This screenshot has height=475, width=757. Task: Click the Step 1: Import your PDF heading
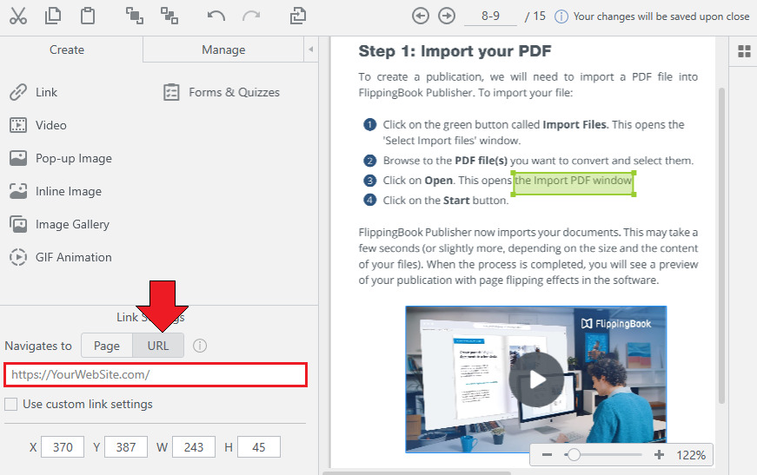(x=455, y=51)
